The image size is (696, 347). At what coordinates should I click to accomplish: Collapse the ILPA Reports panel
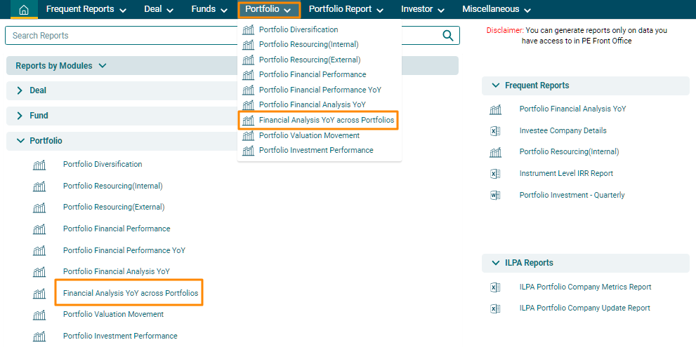(495, 263)
